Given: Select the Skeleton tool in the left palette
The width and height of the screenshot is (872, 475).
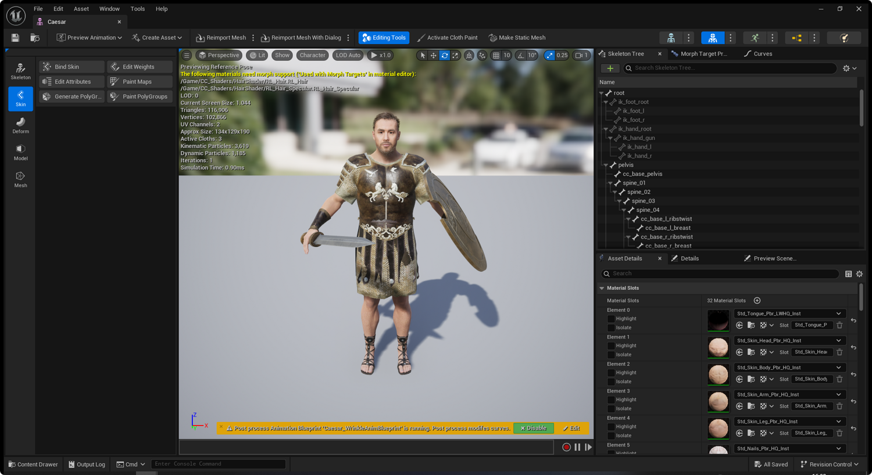Looking at the screenshot, I should coord(20,71).
